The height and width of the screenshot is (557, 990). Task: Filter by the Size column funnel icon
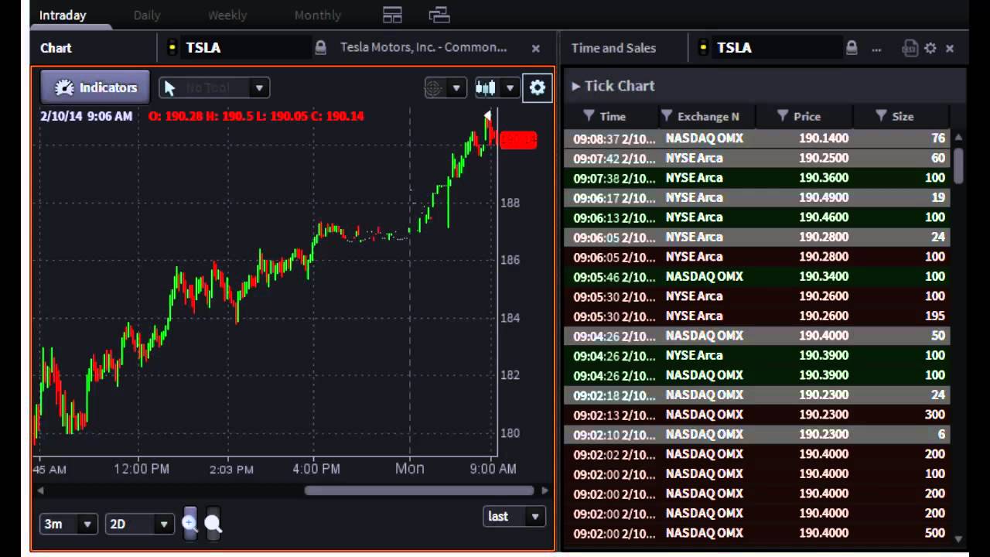point(881,116)
